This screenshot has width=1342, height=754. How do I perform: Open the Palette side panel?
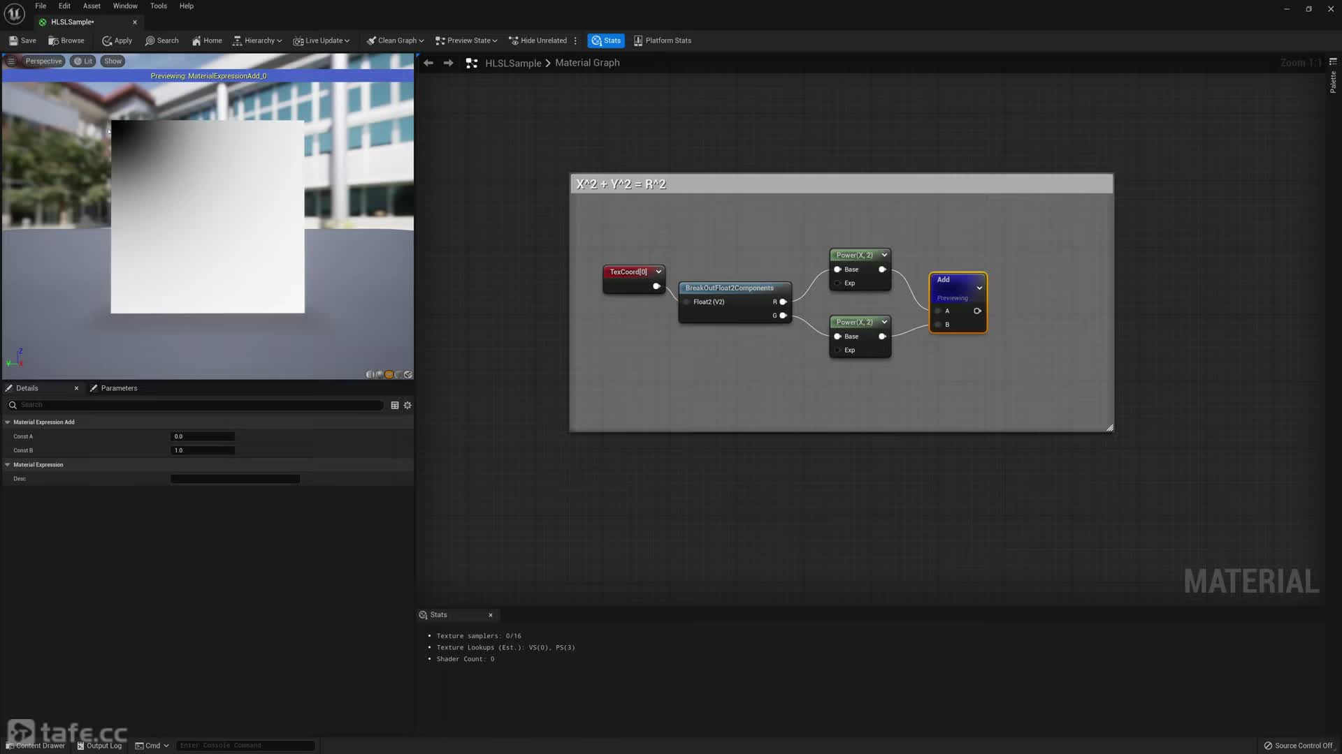(1333, 77)
